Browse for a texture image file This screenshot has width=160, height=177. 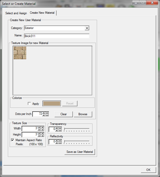click(x=83, y=114)
